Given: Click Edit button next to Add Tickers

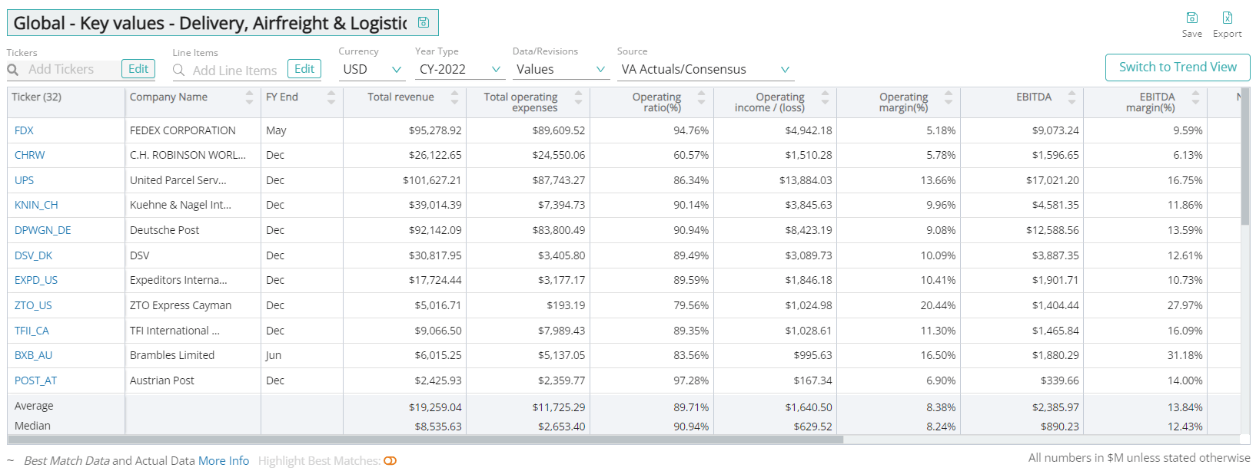Looking at the screenshot, I should 138,69.
